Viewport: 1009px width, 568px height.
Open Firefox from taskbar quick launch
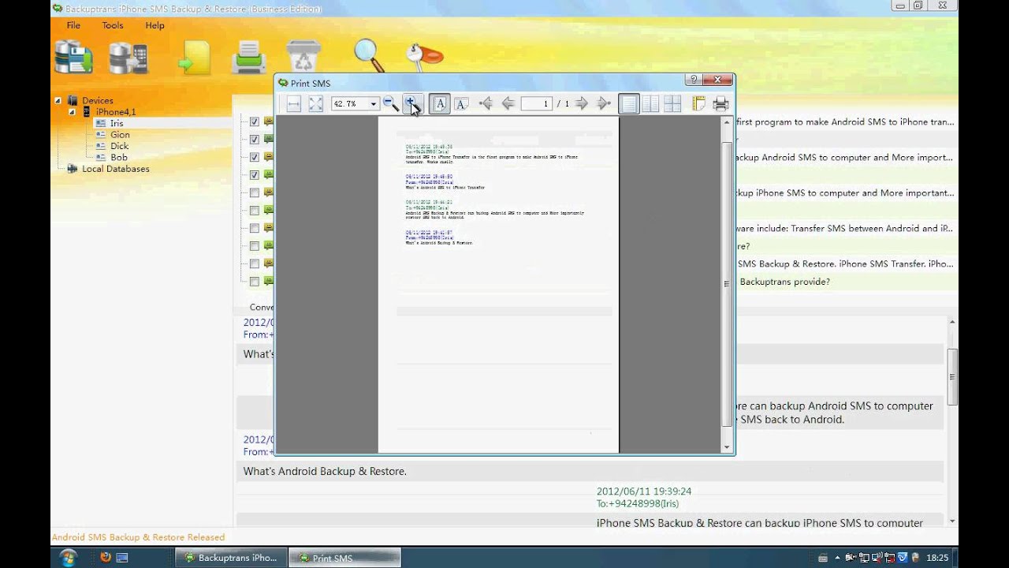coord(106,558)
